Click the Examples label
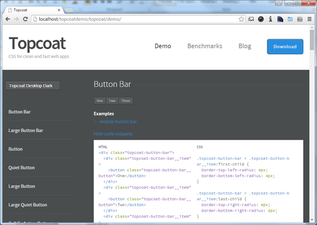 pyautogui.click(x=104, y=114)
